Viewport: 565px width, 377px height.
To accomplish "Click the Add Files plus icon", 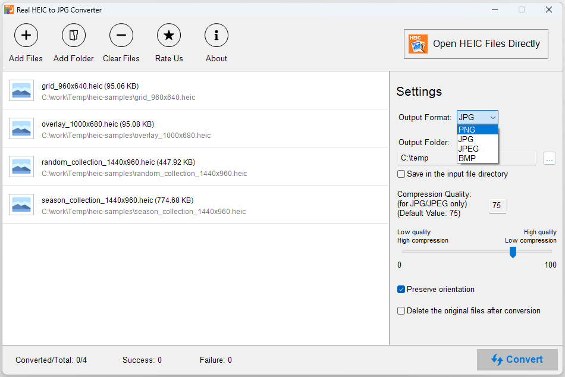I will (26, 35).
